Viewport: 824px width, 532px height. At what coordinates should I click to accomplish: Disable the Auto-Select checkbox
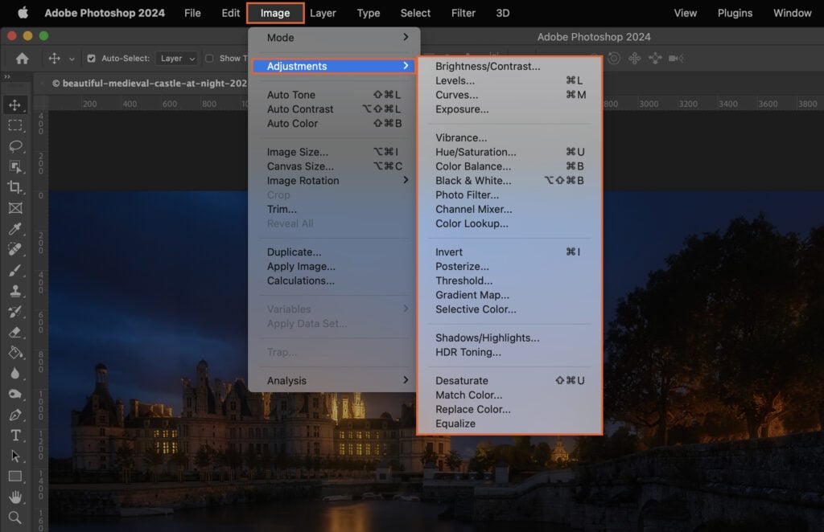click(x=91, y=59)
